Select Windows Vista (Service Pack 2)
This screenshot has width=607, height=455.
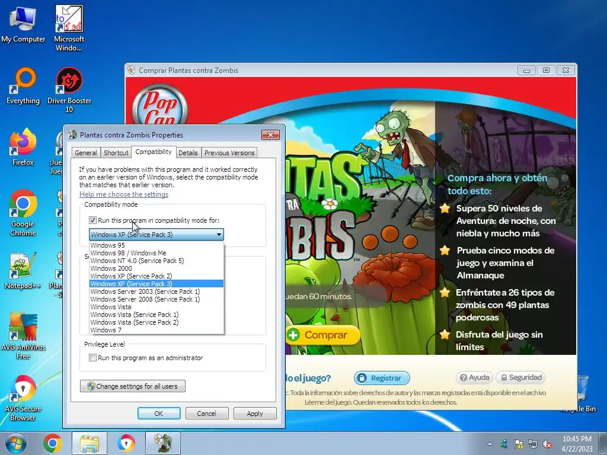point(156,322)
